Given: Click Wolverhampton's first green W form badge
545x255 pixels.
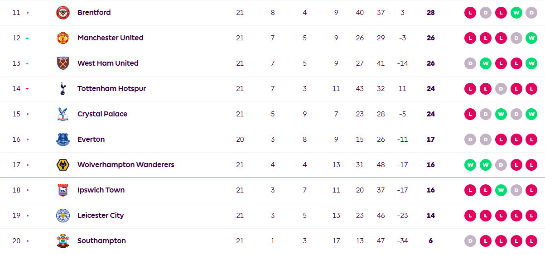Looking at the screenshot, I should [x=470, y=165].
